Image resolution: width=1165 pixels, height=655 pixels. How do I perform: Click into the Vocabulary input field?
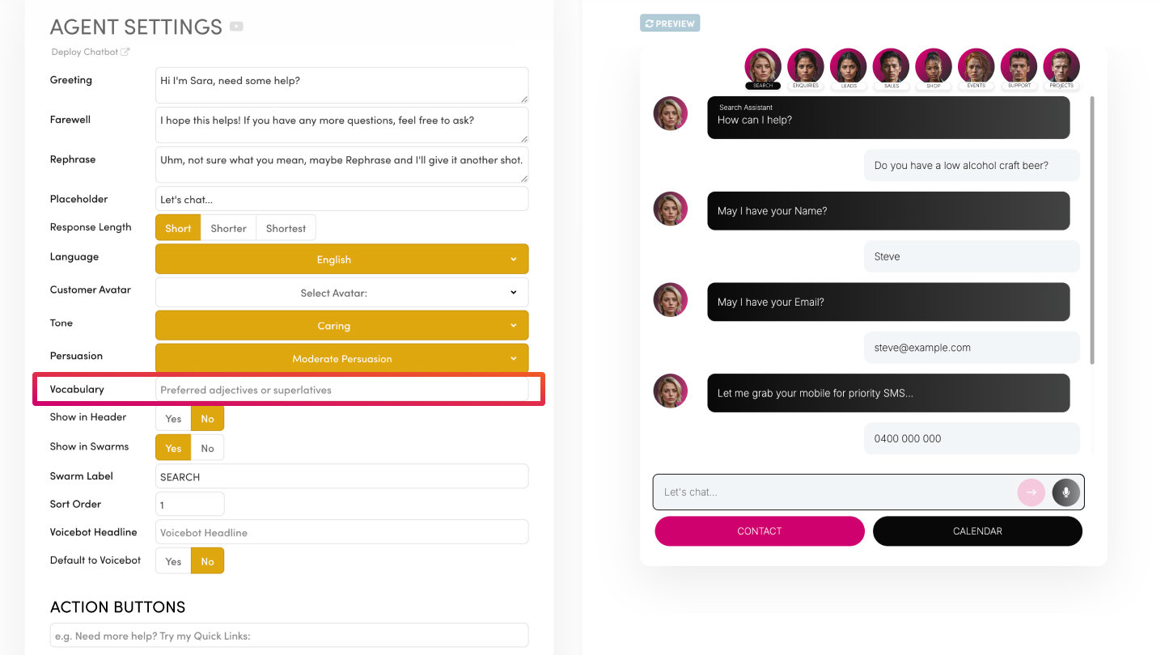pos(341,390)
